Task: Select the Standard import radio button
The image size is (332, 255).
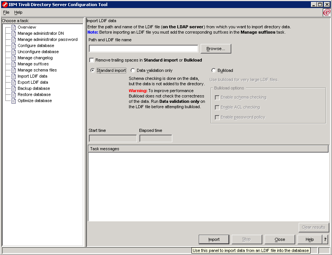Action: tap(92, 70)
